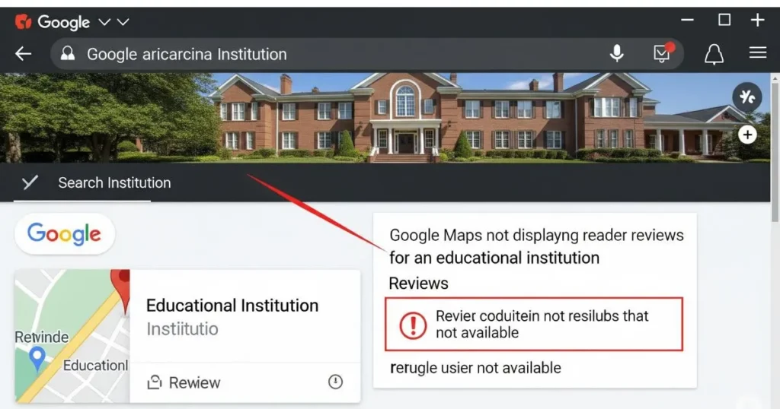Image resolution: width=780 pixels, height=409 pixels.
Task: Click the address bar search field
Action: point(335,54)
